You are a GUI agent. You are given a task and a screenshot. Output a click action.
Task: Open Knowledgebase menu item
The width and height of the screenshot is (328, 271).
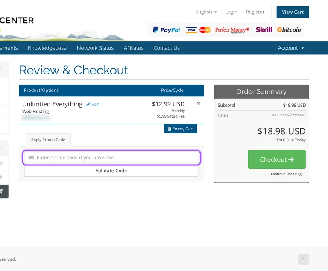click(47, 48)
